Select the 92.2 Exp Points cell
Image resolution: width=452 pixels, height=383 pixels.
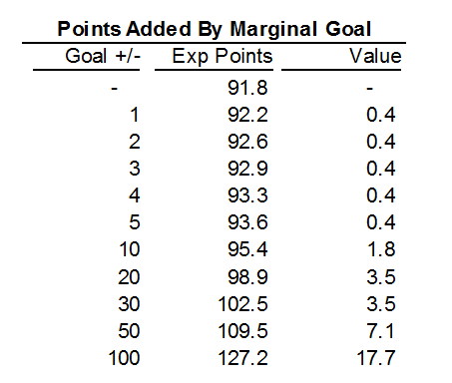coord(247,115)
